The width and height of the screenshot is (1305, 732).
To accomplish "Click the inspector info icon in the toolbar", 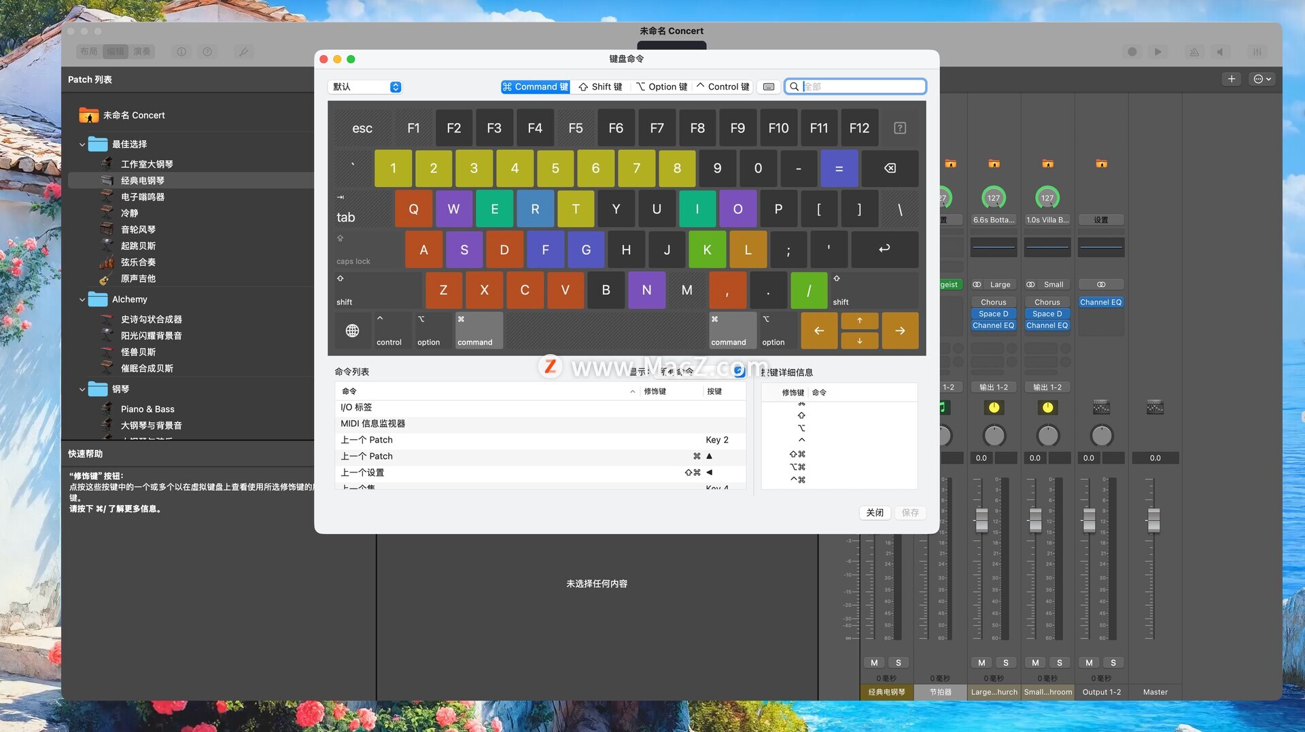I will coord(181,52).
